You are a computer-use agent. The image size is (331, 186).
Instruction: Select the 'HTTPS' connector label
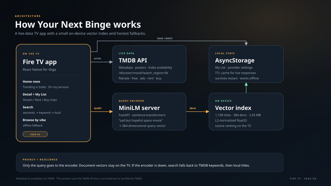click(x=97, y=59)
